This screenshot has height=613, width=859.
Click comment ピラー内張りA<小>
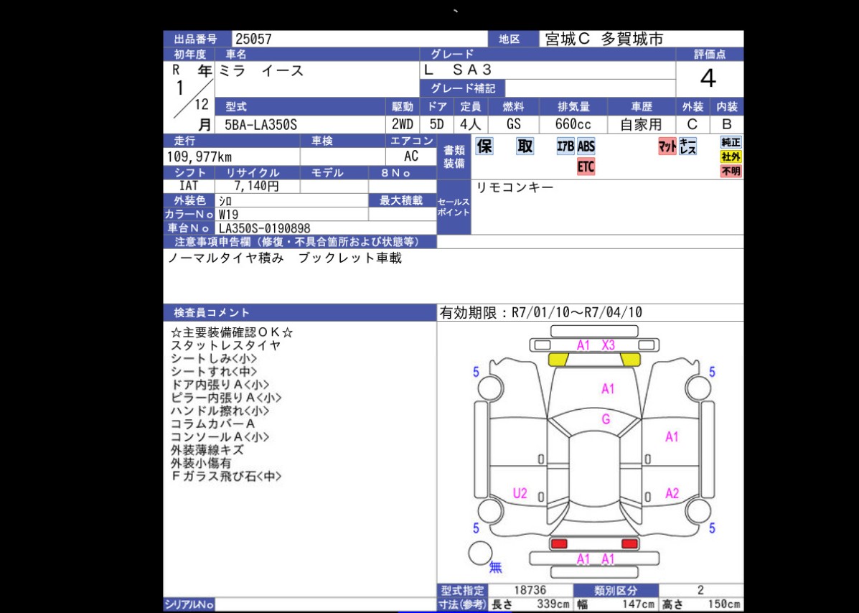(x=226, y=398)
